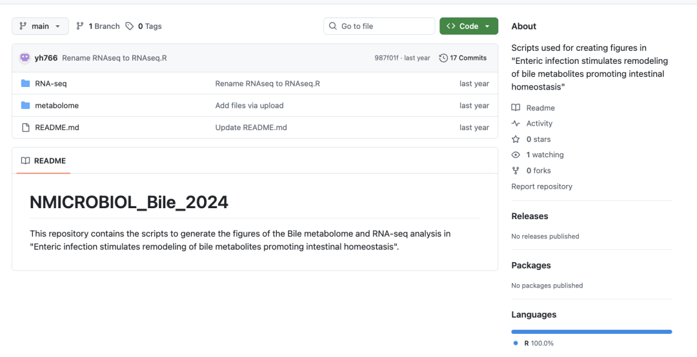Click the metabolome folder icon
Viewport: 697px width, 357px height.
coord(26,106)
